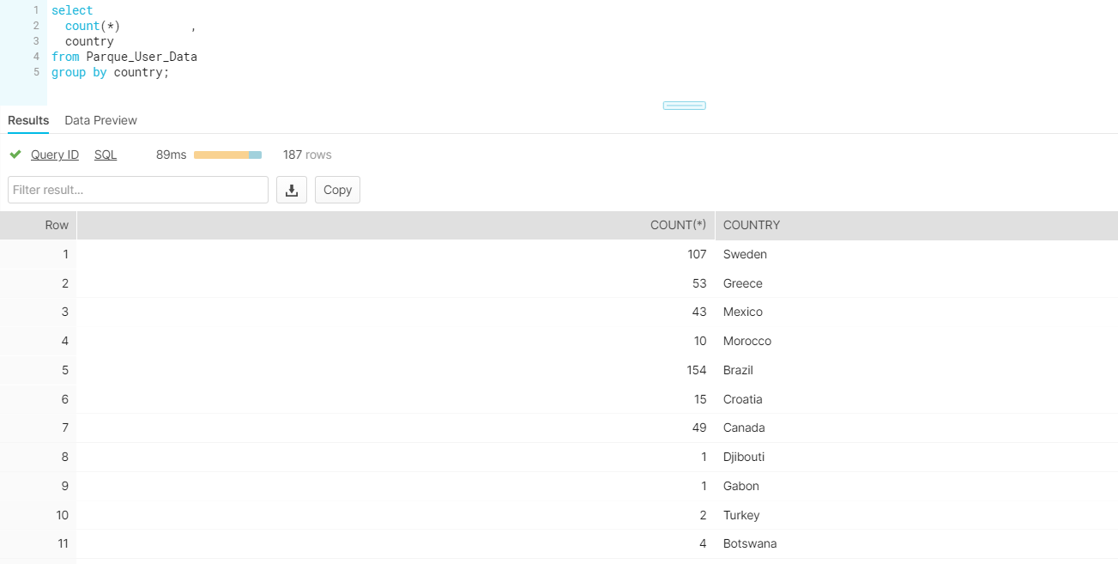Click the COUNT(*) column header
This screenshot has width=1118, height=564.
click(678, 225)
